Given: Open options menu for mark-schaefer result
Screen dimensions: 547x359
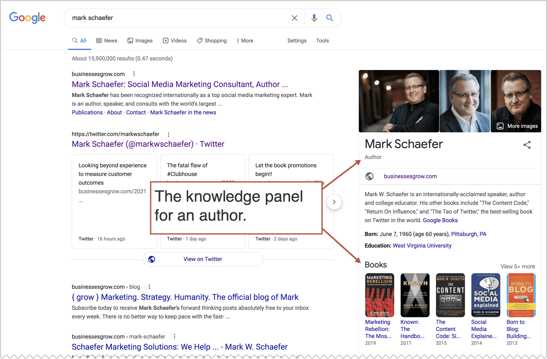Looking at the screenshot, I should pyautogui.click(x=174, y=337).
